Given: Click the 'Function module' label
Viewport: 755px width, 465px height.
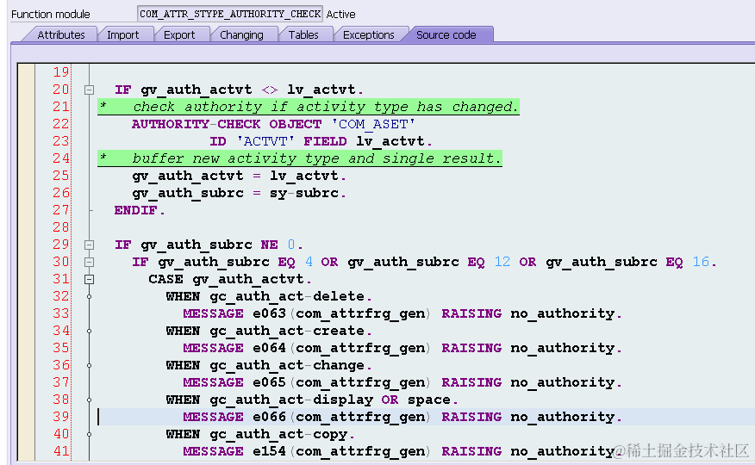Looking at the screenshot, I should point(51,15).
